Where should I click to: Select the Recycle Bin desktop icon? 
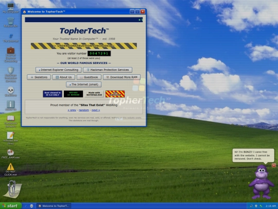11,22
